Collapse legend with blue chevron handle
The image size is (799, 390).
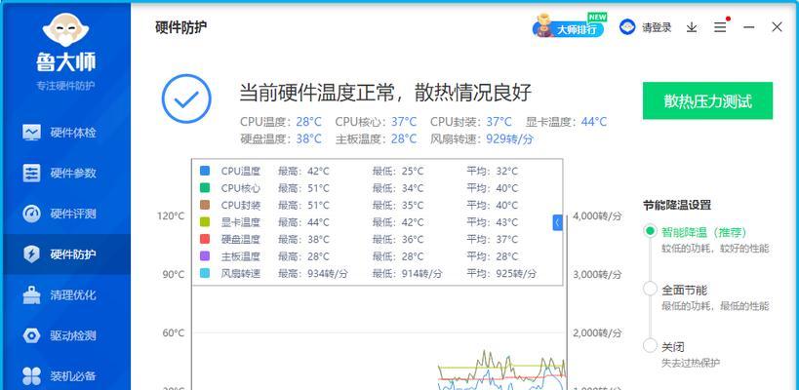coord(557,222)
